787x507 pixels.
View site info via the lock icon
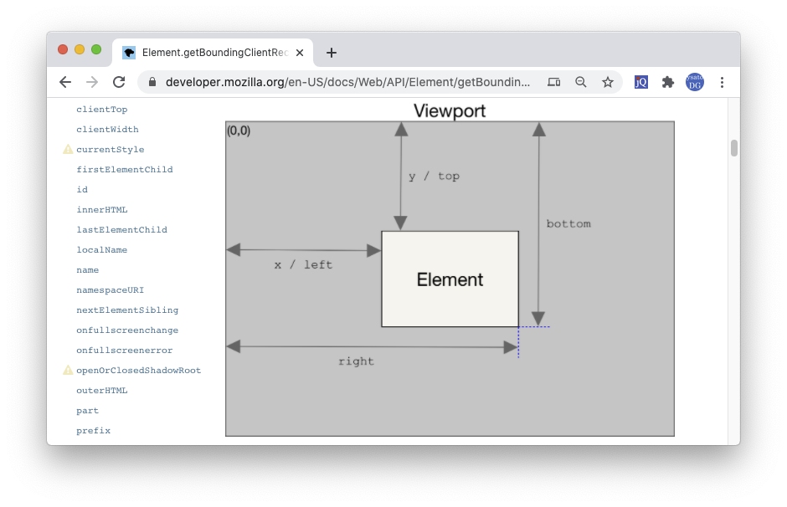pyautogui.click(x=152, y=82)
